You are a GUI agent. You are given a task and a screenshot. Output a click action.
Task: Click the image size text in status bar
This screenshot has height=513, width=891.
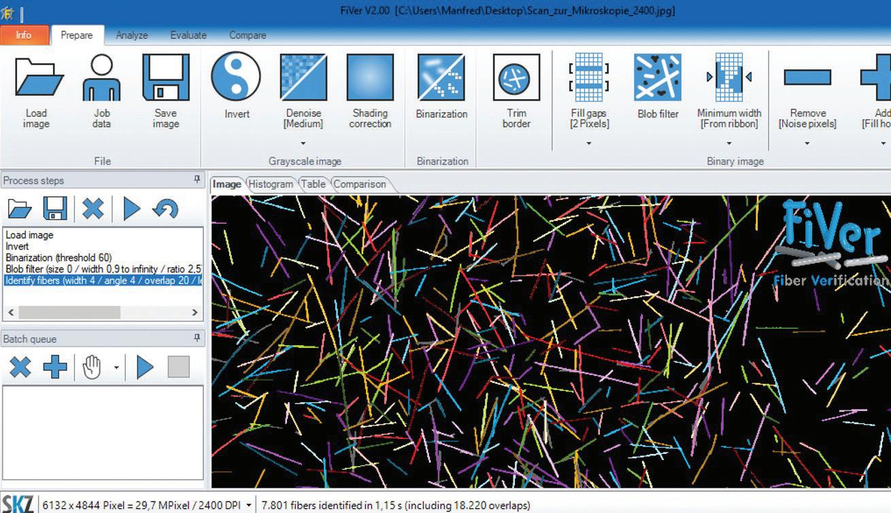140,506
